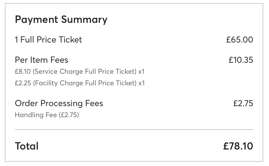Click the £2.25 facility charge value

point(23,83)
